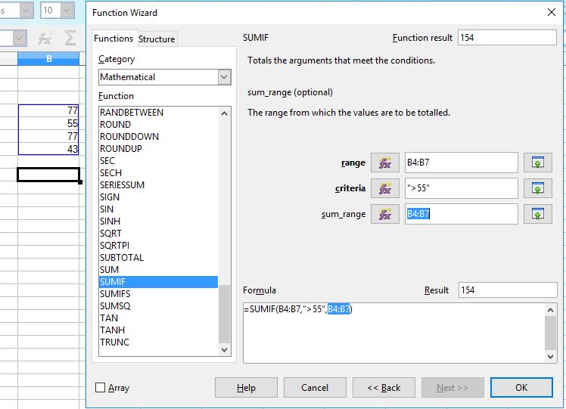Select SIN in the function list
Viewport: 566px width, 409px height.
tap(158, 209)
